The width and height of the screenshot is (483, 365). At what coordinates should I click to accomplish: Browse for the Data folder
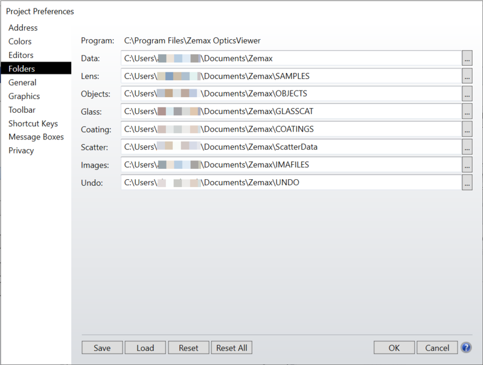click(x=467, y=58)
